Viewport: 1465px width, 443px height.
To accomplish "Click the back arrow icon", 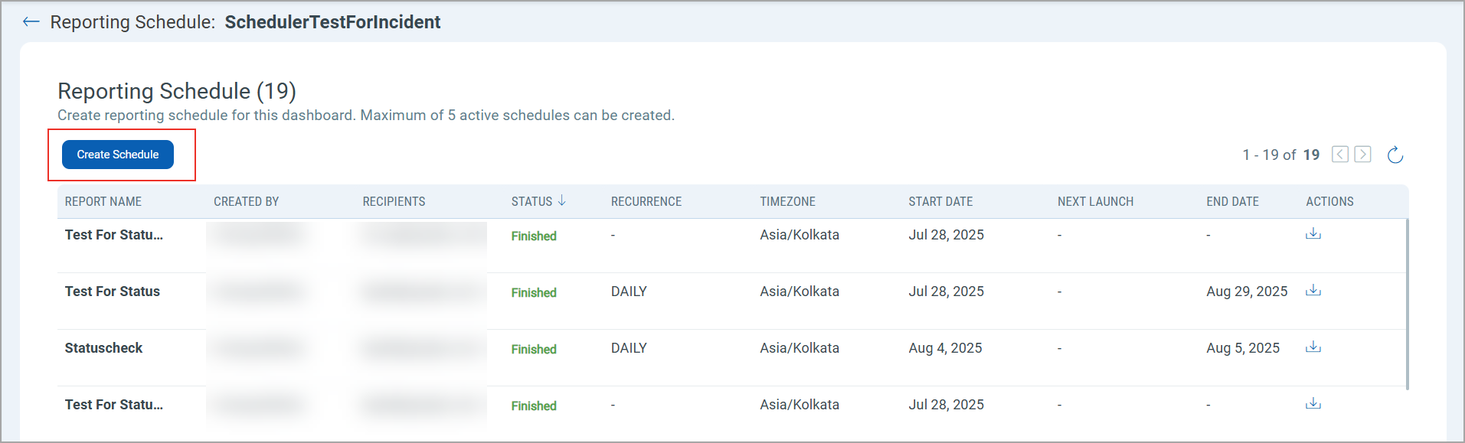I will coord(31,22).
